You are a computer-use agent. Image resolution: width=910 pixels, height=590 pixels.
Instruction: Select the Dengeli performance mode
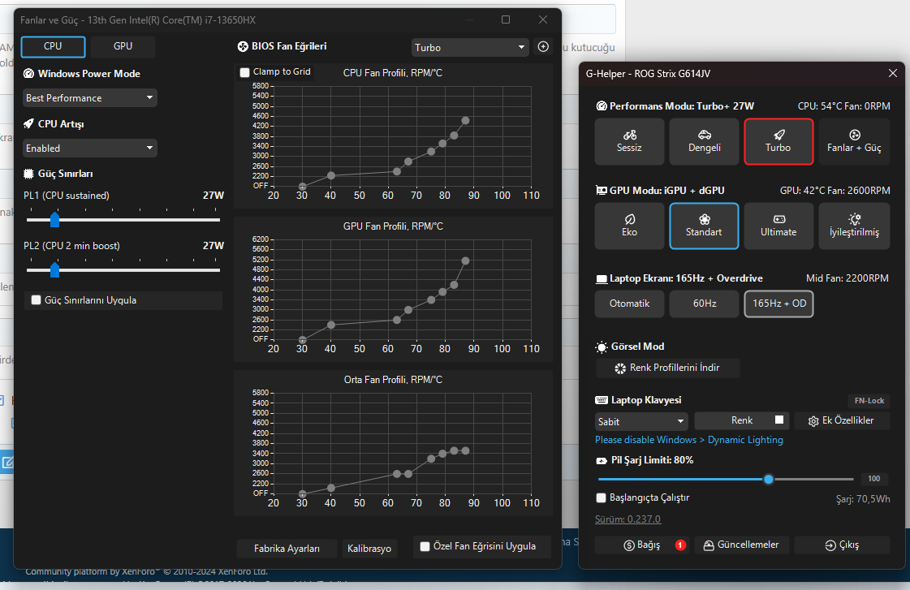(x=704, y=141)
